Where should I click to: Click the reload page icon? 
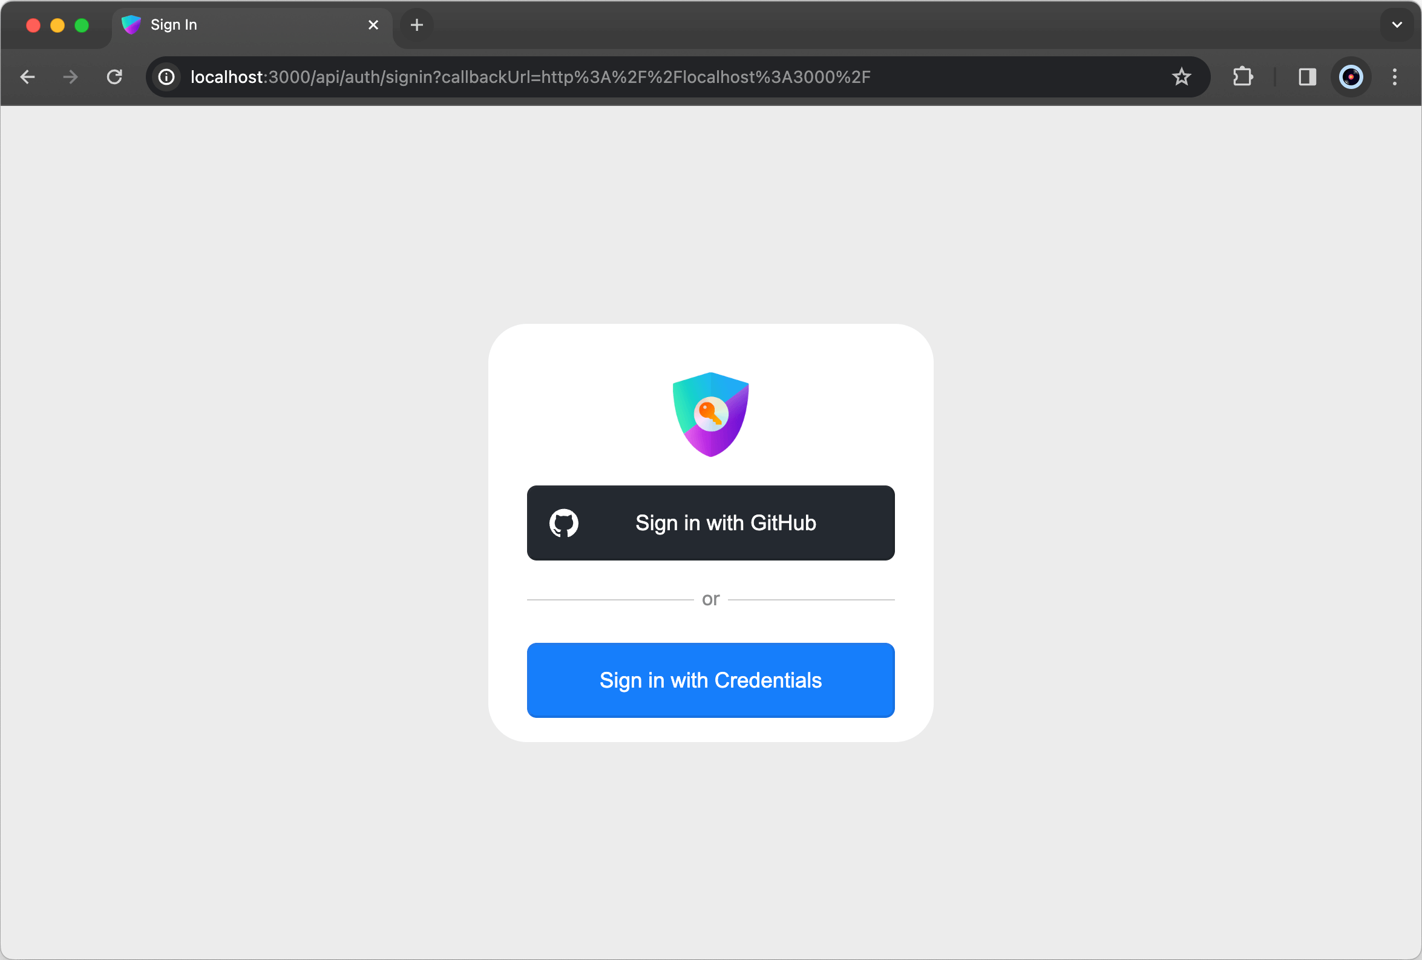(114, 76)
